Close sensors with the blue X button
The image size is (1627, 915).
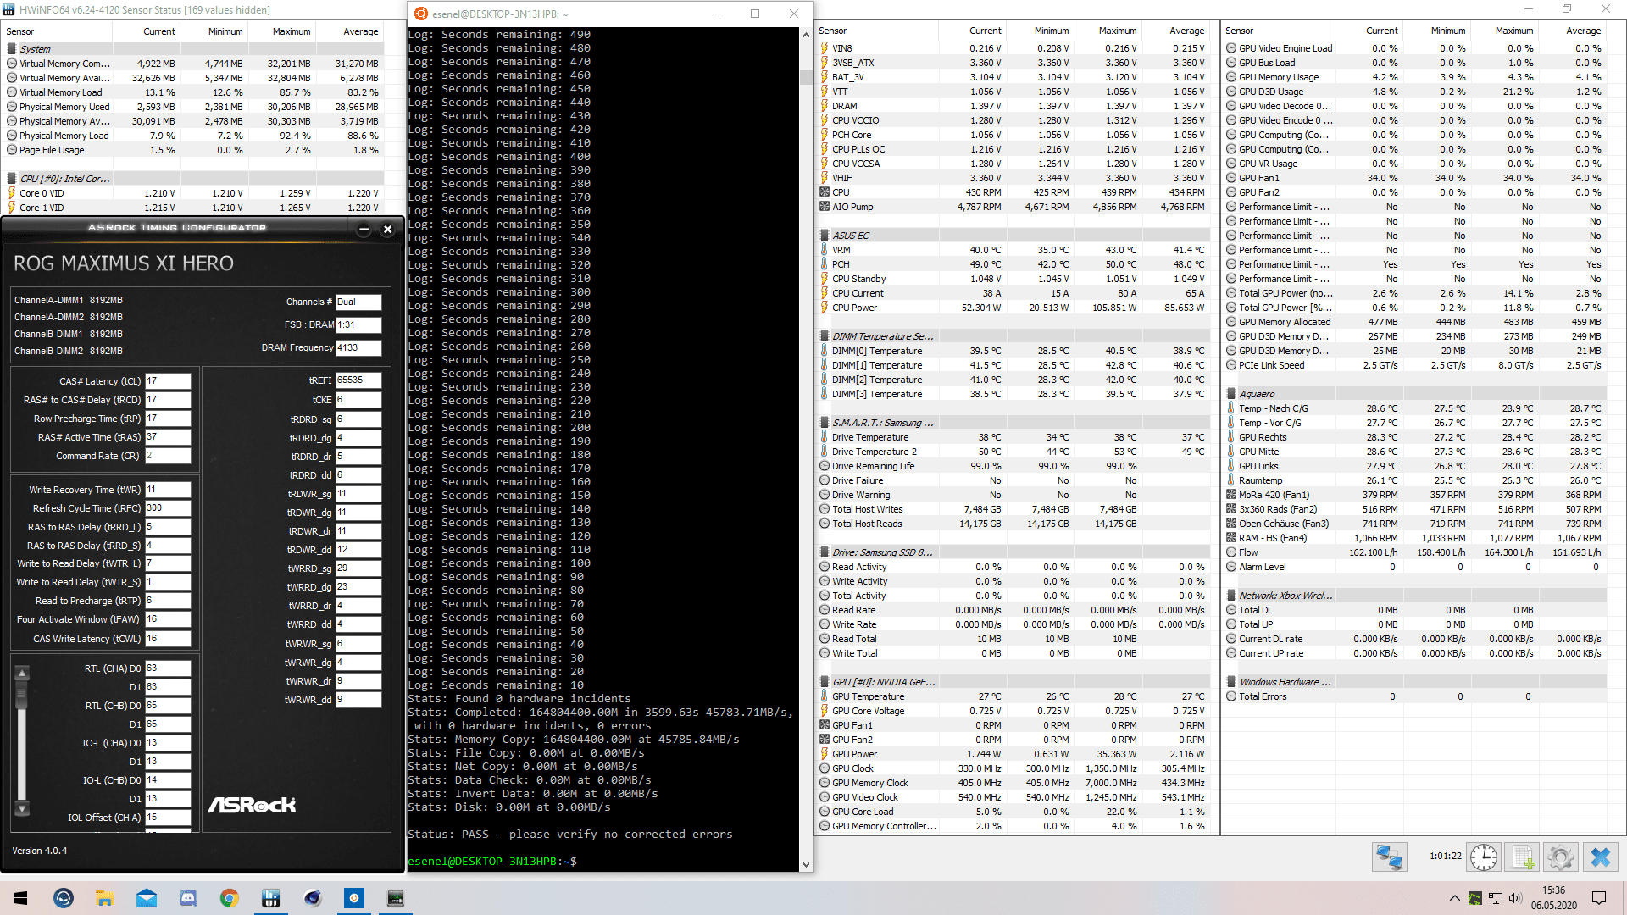(x=1600, y=857)
